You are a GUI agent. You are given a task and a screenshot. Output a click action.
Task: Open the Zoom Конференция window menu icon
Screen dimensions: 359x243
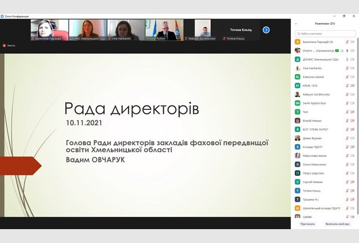pos(2,16)
